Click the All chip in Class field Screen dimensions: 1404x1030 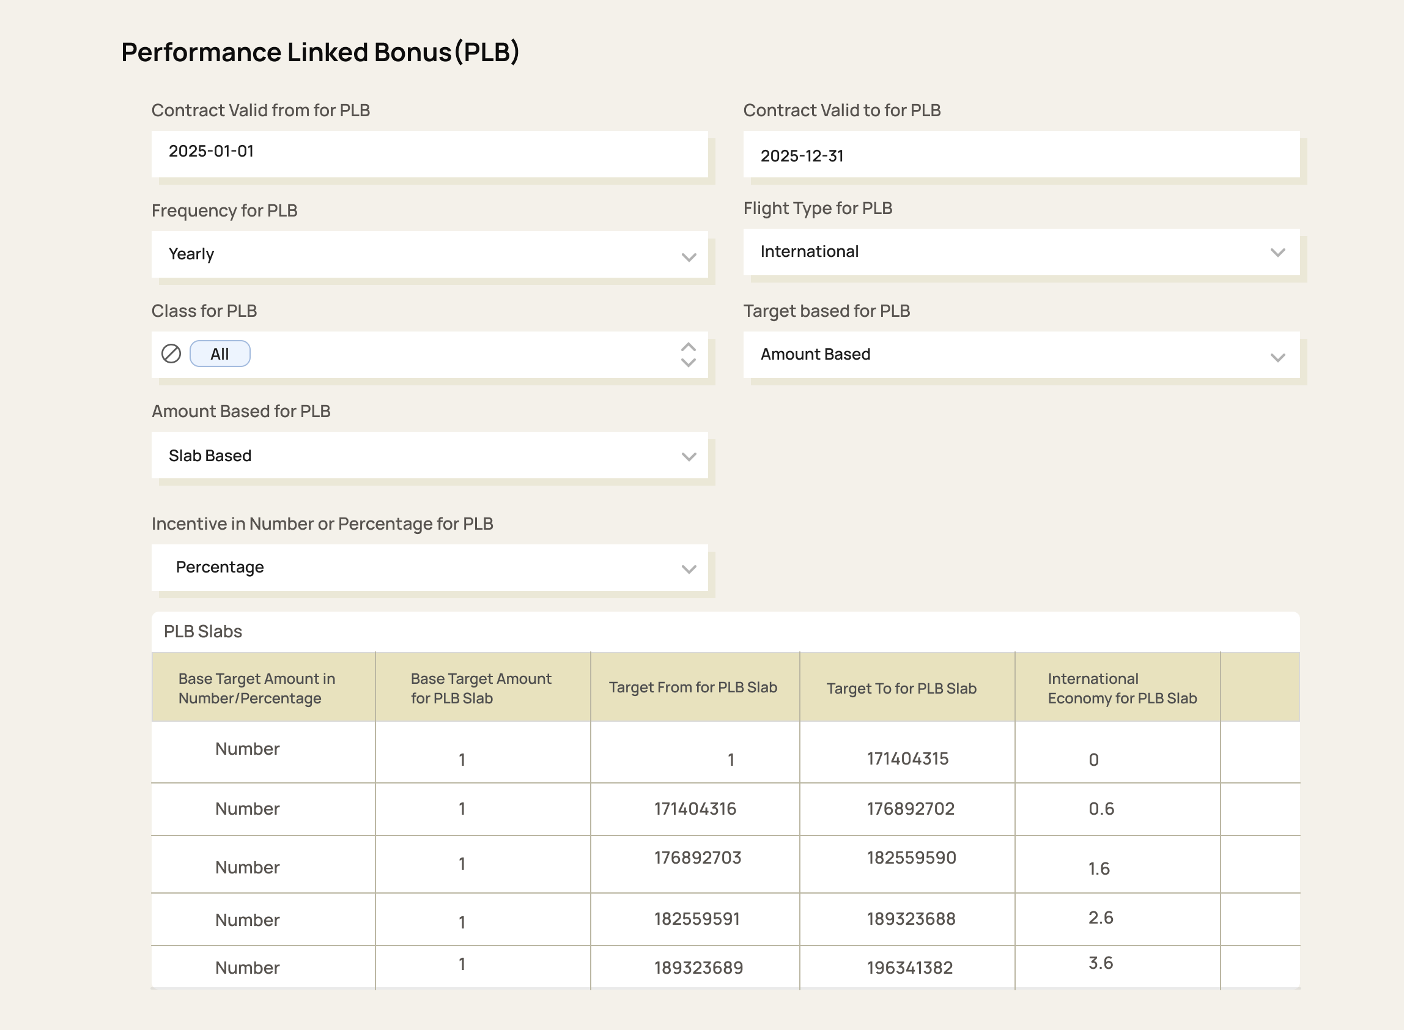click(x=220, y=354)
